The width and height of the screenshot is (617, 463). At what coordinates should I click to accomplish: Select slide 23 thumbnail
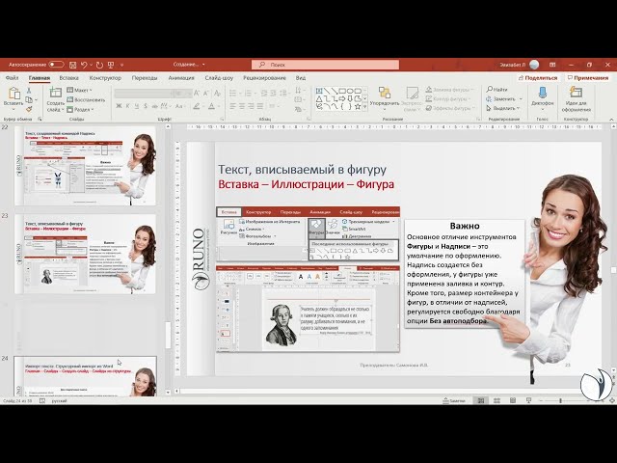coord(86,254)
